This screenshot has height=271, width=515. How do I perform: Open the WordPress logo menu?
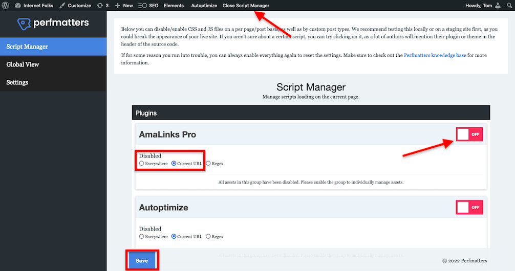[x=6, y=6]
